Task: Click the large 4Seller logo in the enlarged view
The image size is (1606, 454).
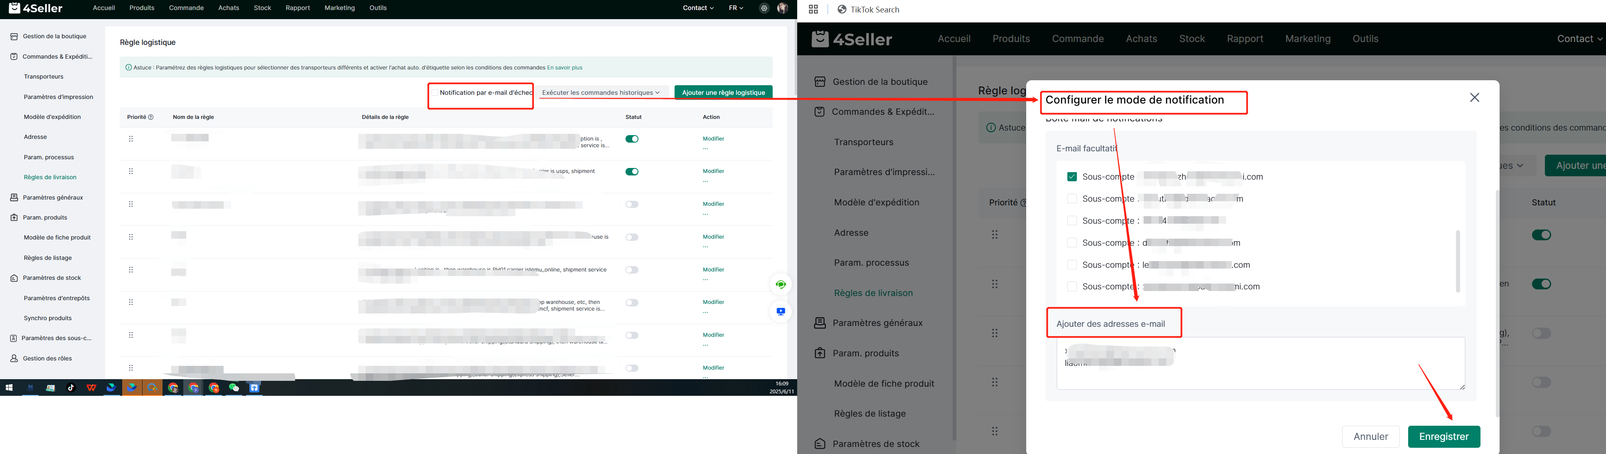Action: (x=852, y=39)
